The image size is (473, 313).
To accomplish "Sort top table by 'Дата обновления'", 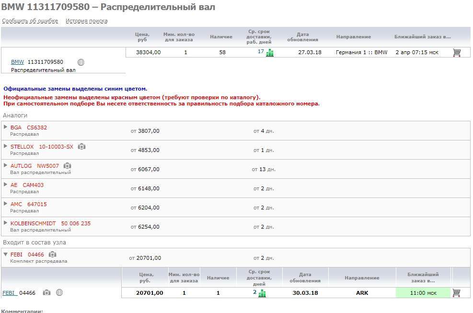I will 302,37.
